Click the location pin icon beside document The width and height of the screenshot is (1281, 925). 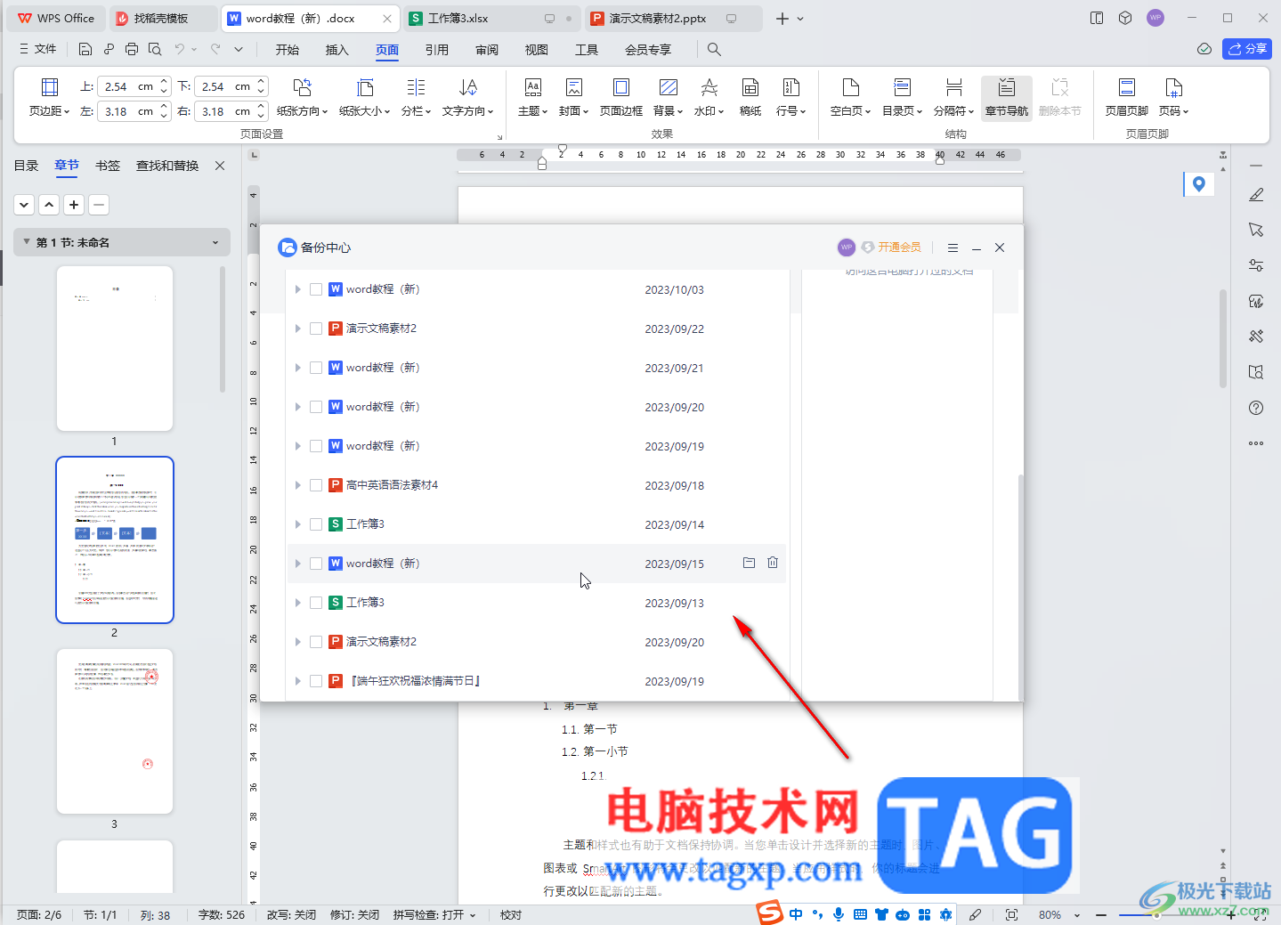click(1198, 184)
